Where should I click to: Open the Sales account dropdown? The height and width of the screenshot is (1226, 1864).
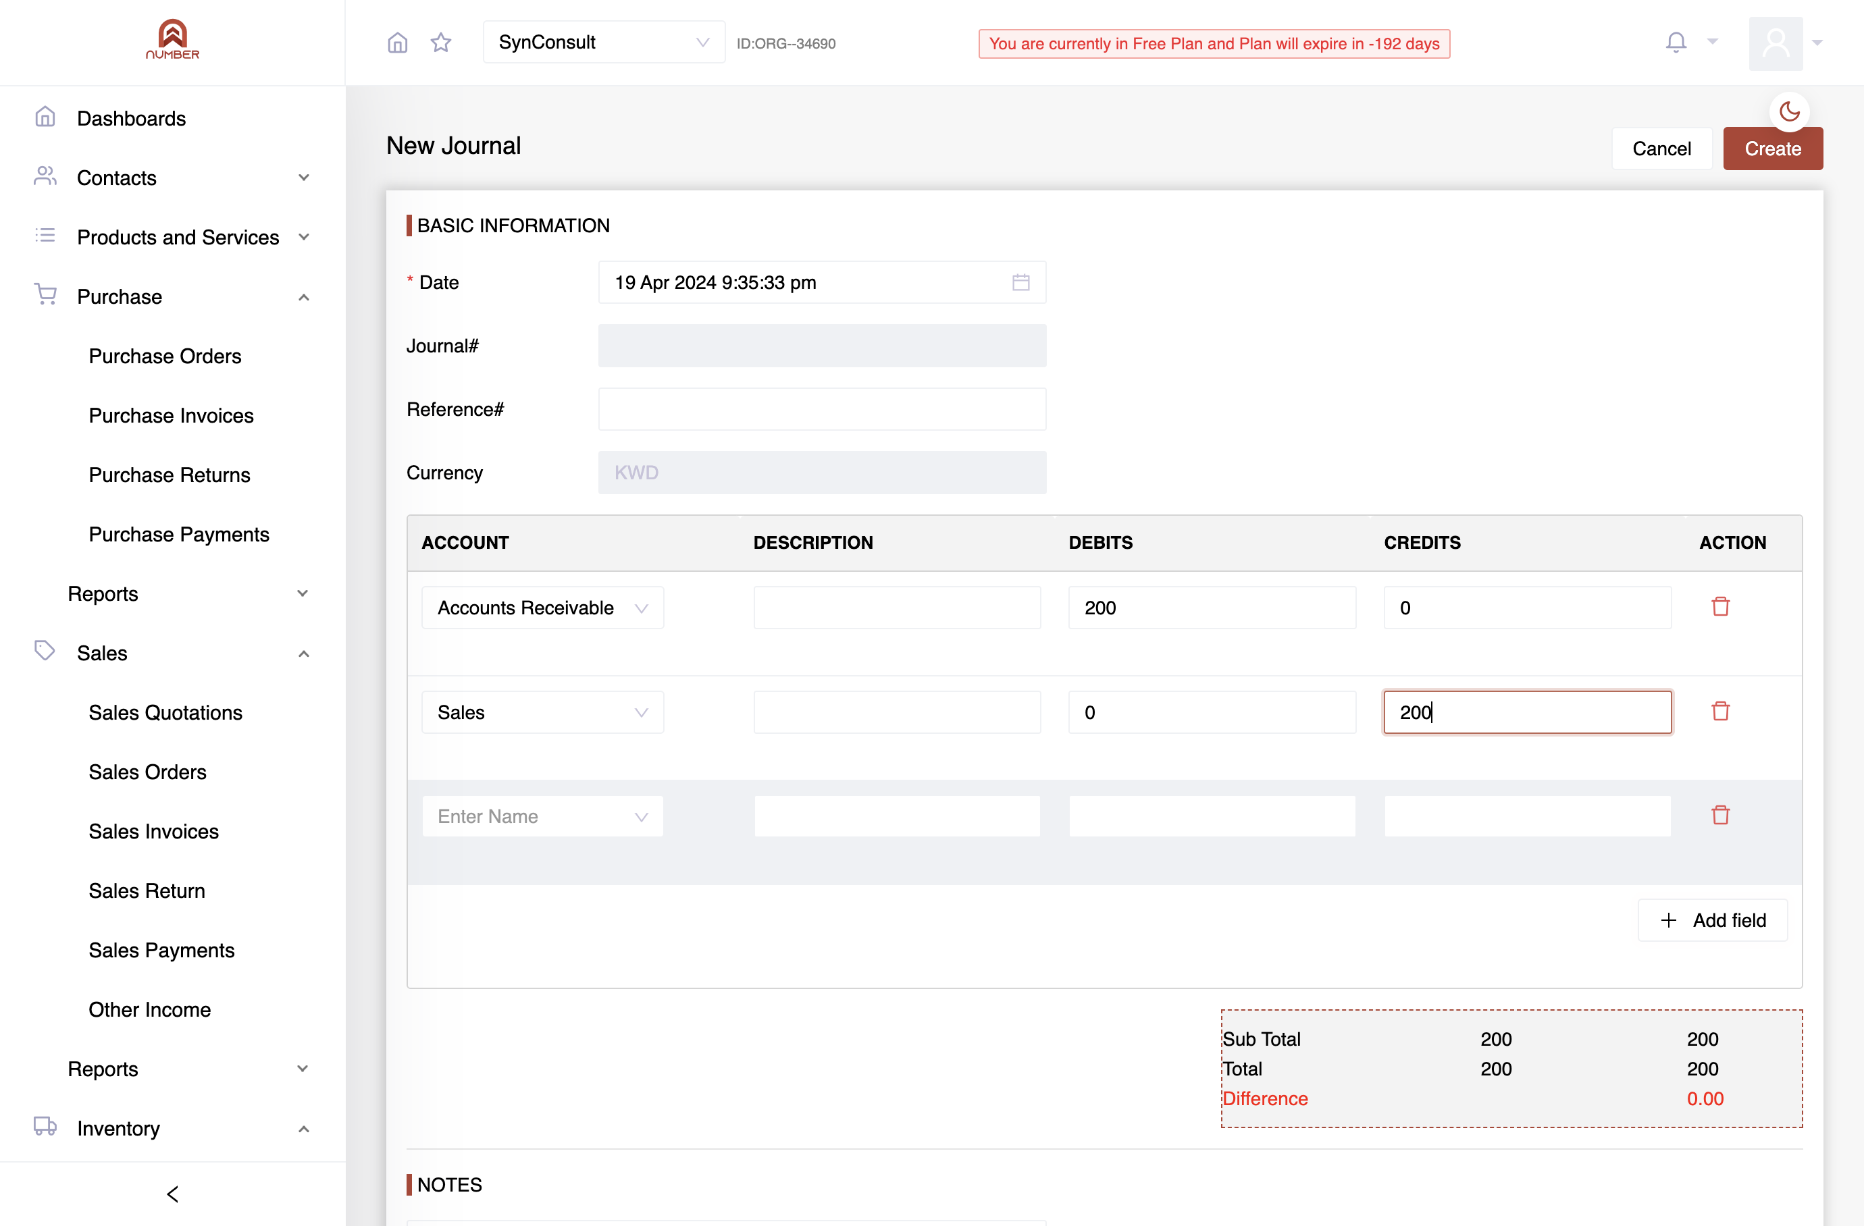tap(543, 712)
